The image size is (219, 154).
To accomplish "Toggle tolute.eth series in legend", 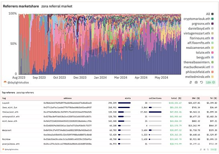I will pos(205,52).
